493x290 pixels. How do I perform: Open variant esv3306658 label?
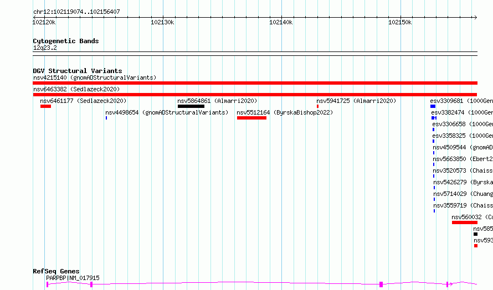[463, 124]
